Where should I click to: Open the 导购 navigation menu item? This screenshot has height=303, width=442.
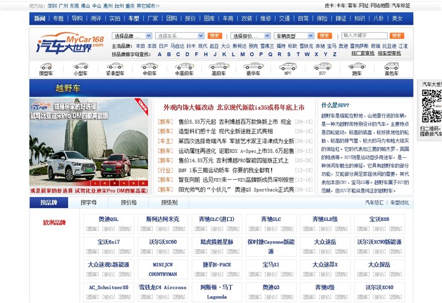click(x=77, y=18)
